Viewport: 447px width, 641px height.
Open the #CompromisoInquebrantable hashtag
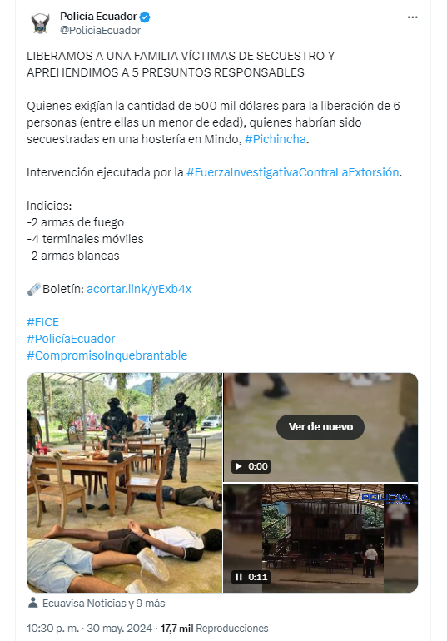click(107, 355)
